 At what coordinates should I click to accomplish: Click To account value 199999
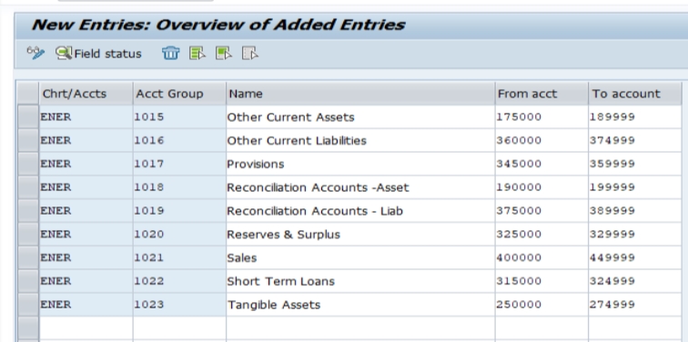[x=635, y=187]
